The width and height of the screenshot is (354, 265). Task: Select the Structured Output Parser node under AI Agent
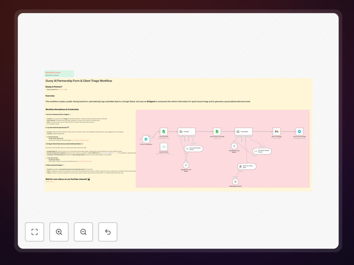click(x=194, y=149)
